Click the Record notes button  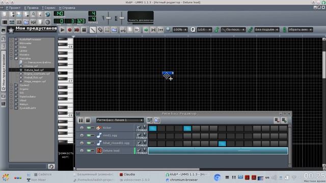[70, 30]
